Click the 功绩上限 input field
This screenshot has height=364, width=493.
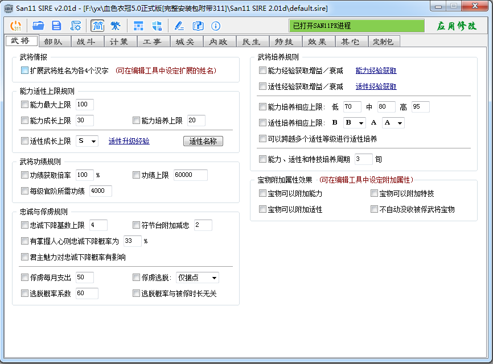[190, 175]
